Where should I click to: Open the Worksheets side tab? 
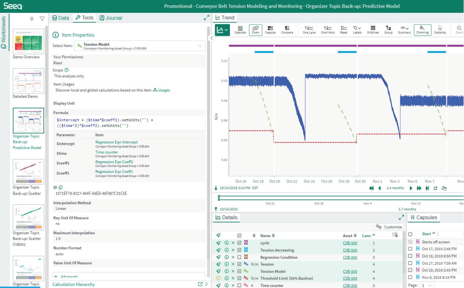coord(4,33)
